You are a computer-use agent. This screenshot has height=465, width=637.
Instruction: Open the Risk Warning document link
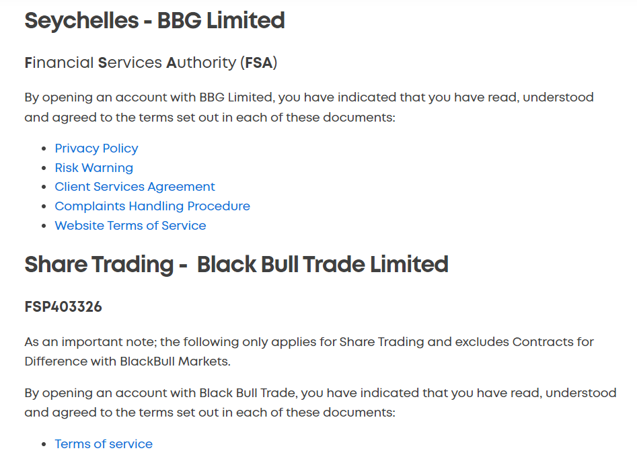94,167
